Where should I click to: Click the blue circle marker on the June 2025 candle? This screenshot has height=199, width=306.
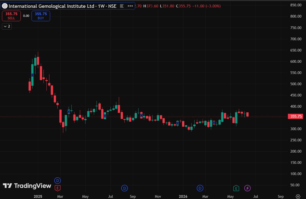tap(105, 116)
